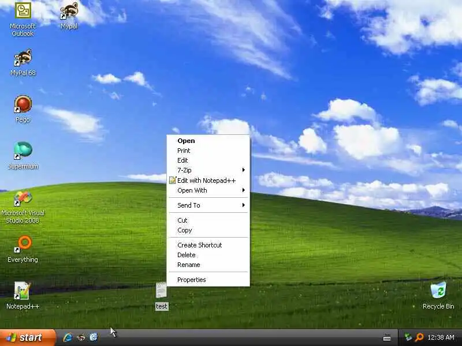This screenshot has height=346, width=462.
Task: Click the "test" file name label
Action: (x=162, y=306)
